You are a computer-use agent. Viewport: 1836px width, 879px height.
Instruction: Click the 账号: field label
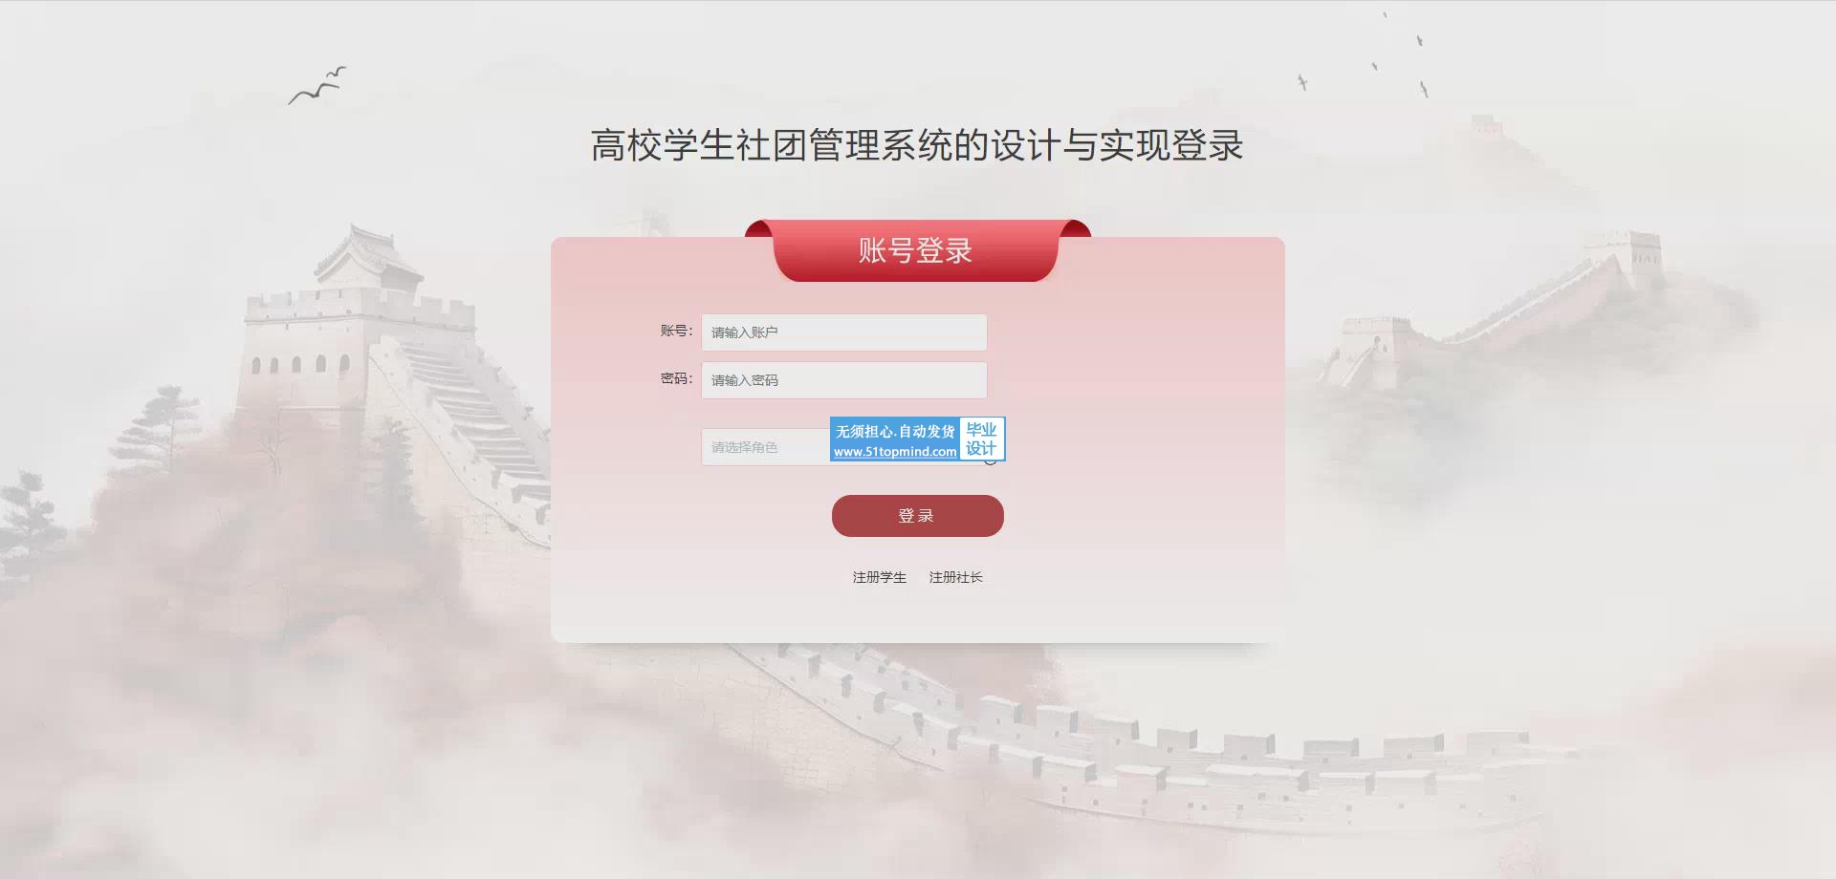click(676, 331)
